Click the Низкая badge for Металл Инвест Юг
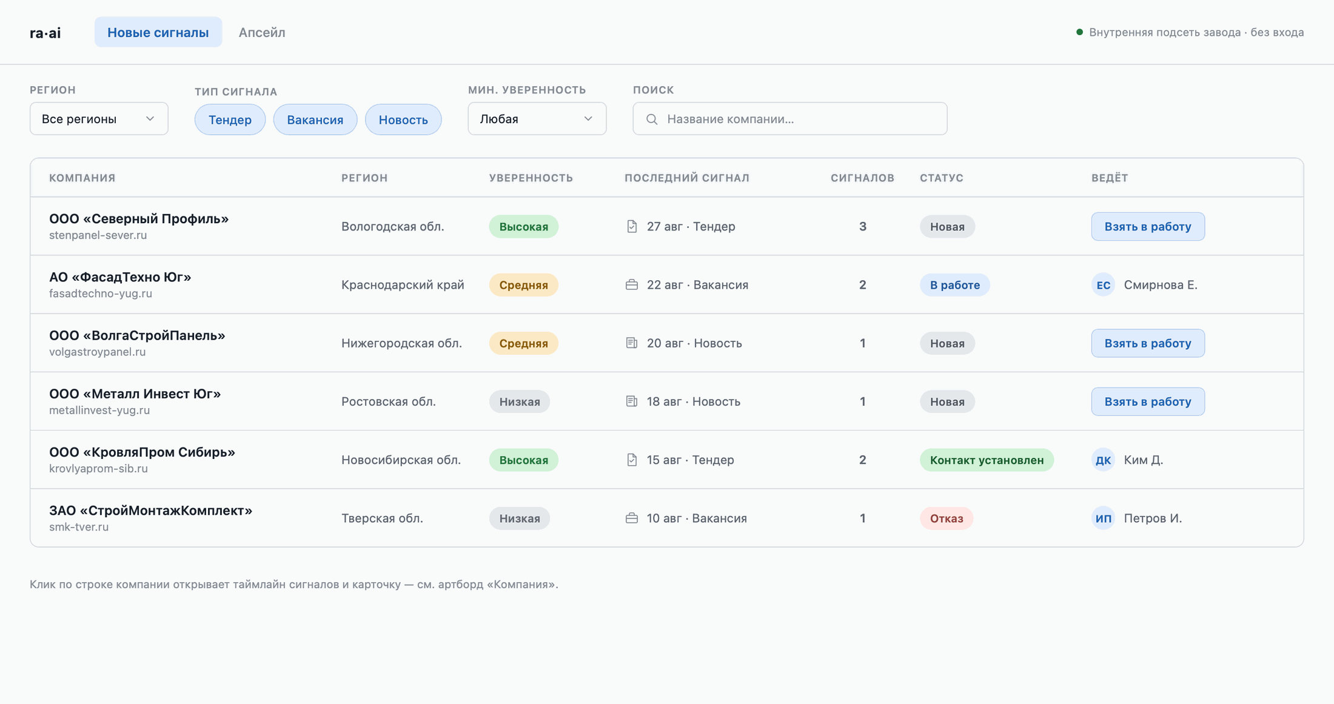The height and width of the screenshot is (704, 1334). 520,401
